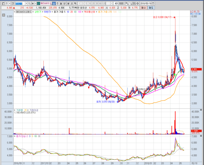The width and height of the screenshot is (204, 165).
Task: Click the save chart floppy icon
Action: coord(134,4)
